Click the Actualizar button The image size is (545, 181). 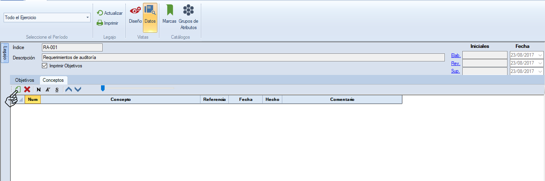(110, 13)
